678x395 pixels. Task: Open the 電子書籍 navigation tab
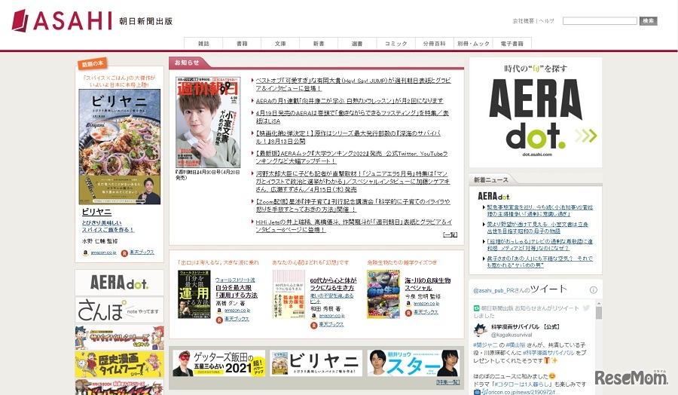pyautogui.click(x=512, y=44)
